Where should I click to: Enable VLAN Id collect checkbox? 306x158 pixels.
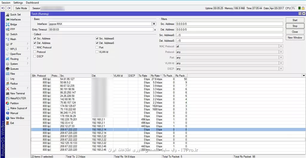click(97, 52)
